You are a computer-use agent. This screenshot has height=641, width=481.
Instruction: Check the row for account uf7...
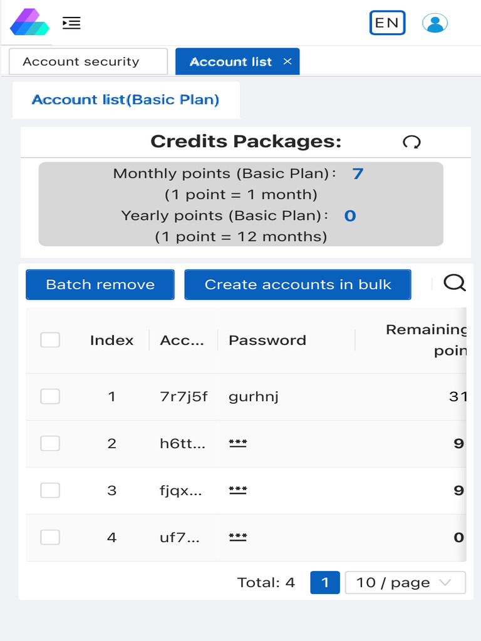[x=50, y=537]
